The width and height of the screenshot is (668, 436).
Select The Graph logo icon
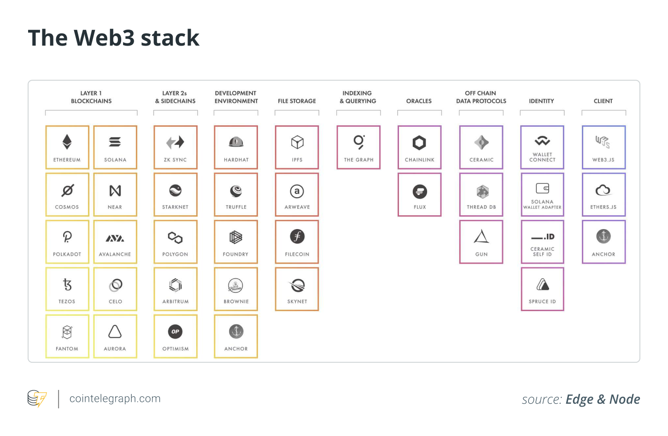coord(359,142)
